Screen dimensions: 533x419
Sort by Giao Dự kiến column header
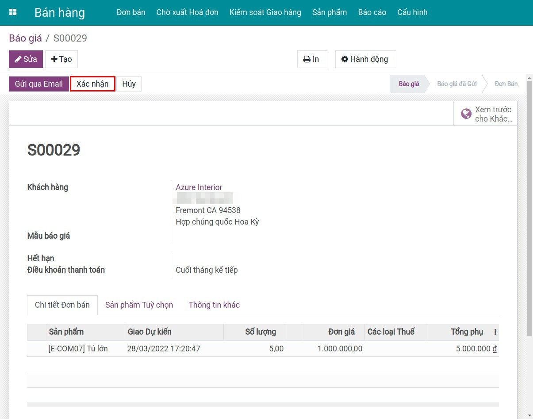point(174,332)
